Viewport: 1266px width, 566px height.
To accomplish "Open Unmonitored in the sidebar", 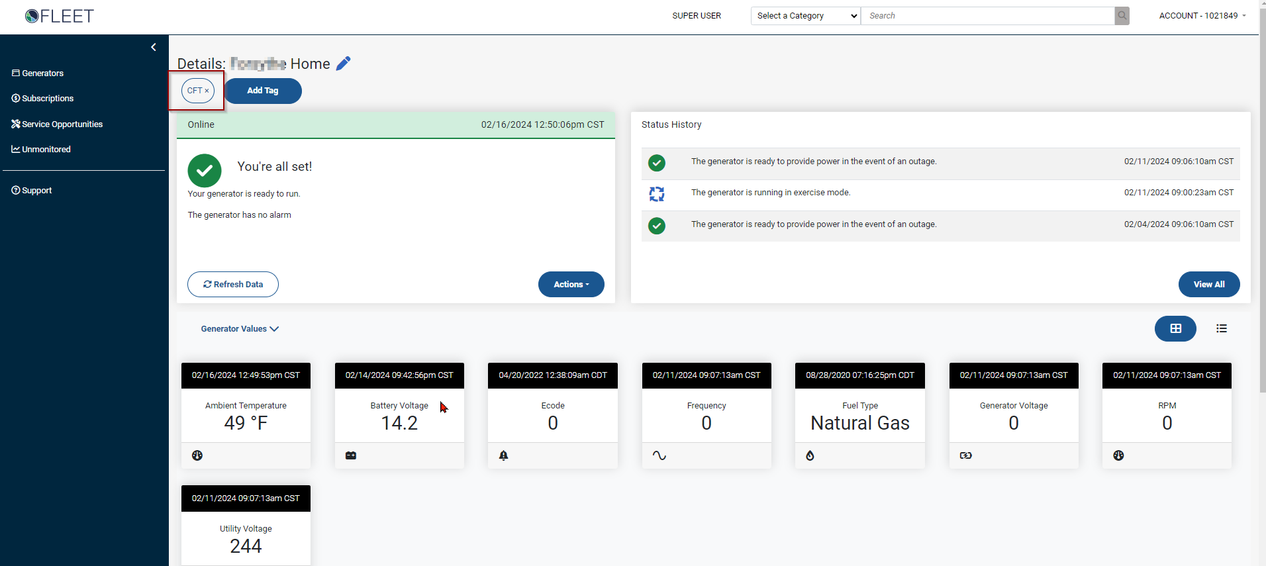I will click(41, 150).
